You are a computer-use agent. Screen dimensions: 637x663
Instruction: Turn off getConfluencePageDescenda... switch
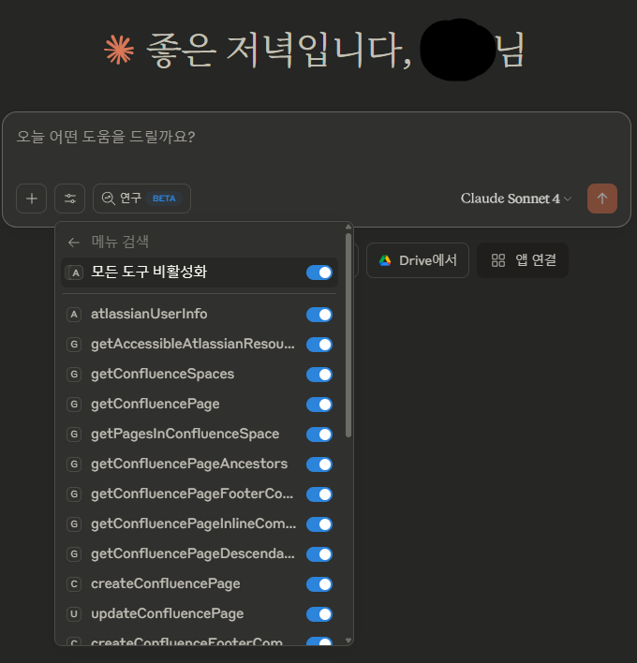319,554
